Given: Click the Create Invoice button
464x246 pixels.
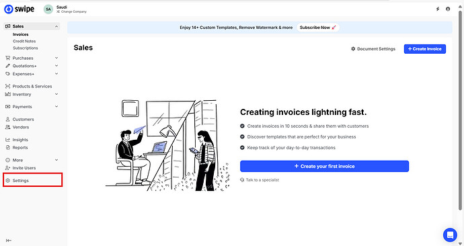Looking at the screenshot, I should point(424,49).
